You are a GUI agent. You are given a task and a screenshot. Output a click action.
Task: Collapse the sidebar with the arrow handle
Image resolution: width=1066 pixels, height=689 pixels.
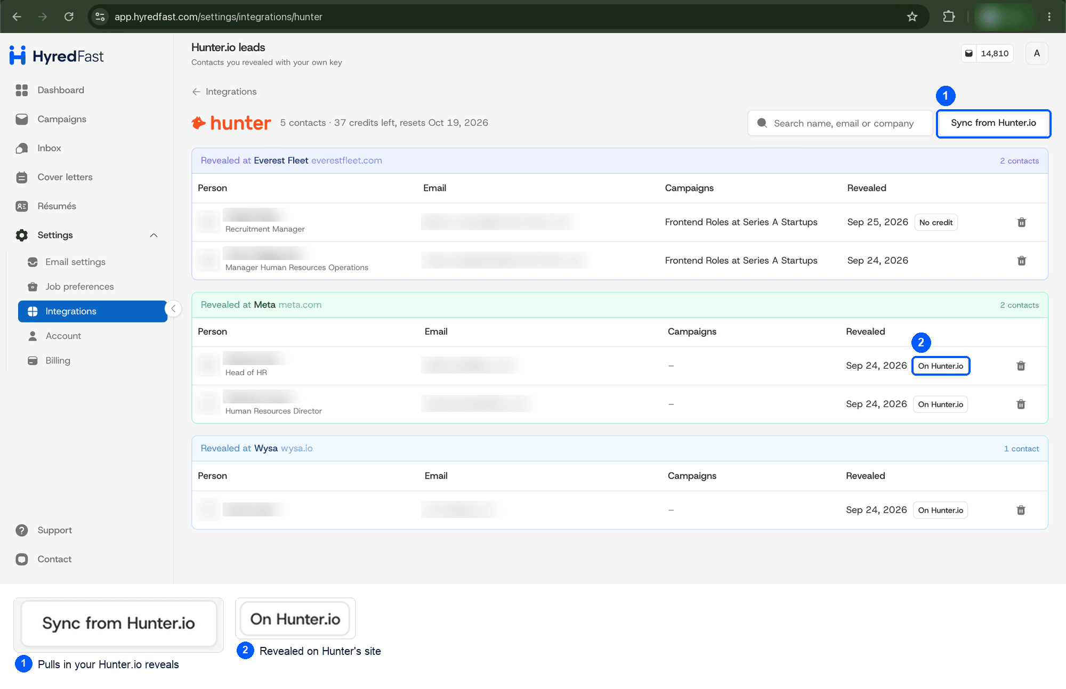pyautogui.click(x=173, y=309)
